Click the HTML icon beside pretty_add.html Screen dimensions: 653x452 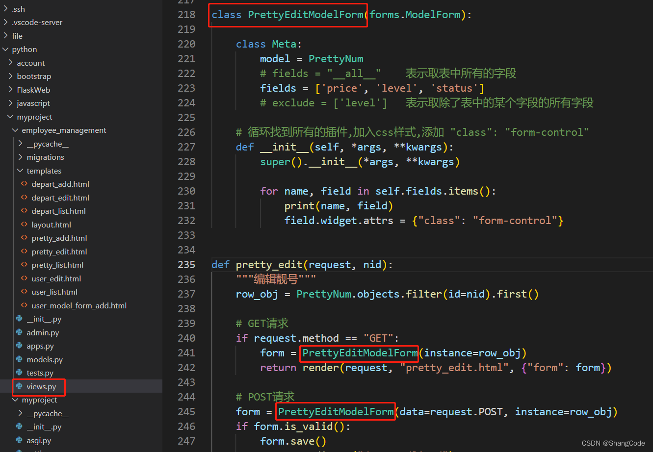pyautogui.click(x=24, y=238)
